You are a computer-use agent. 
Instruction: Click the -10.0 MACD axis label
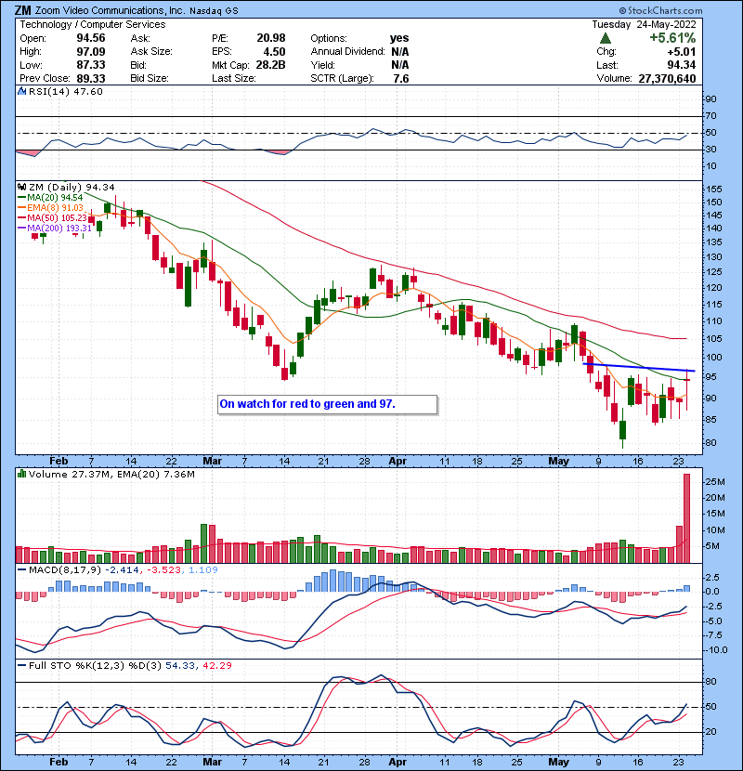pos(716,650)
